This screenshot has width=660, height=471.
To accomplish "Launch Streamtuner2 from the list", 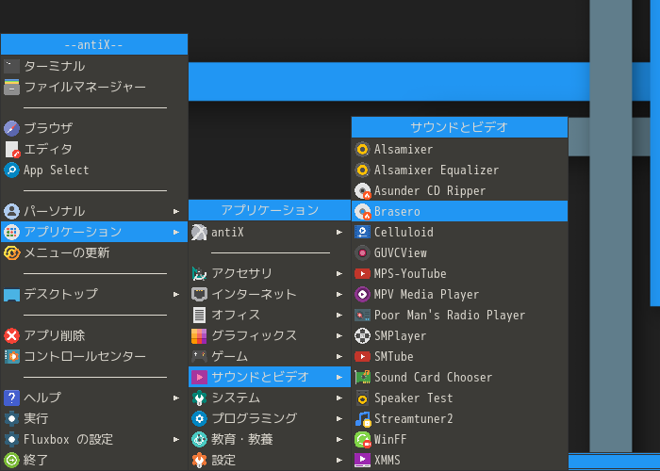I will [x=460, y=418].
